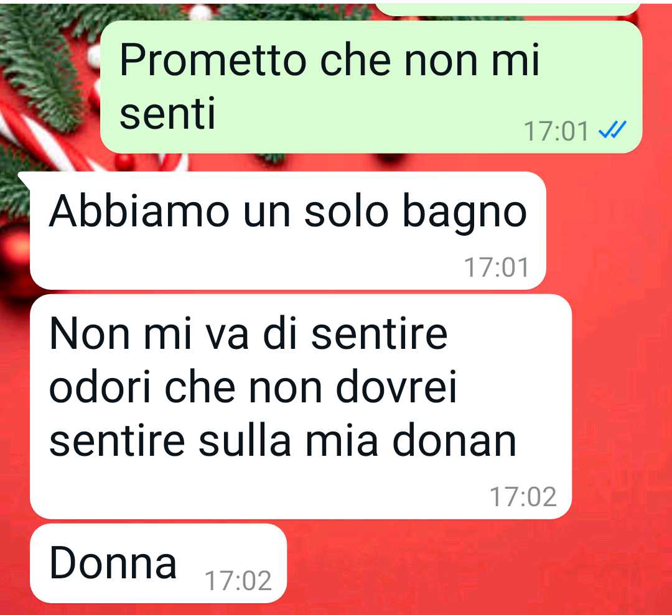Click the word "Prometto" in the sent message
The width and height of the screenshot is (672, 615).
click(213, 60)
